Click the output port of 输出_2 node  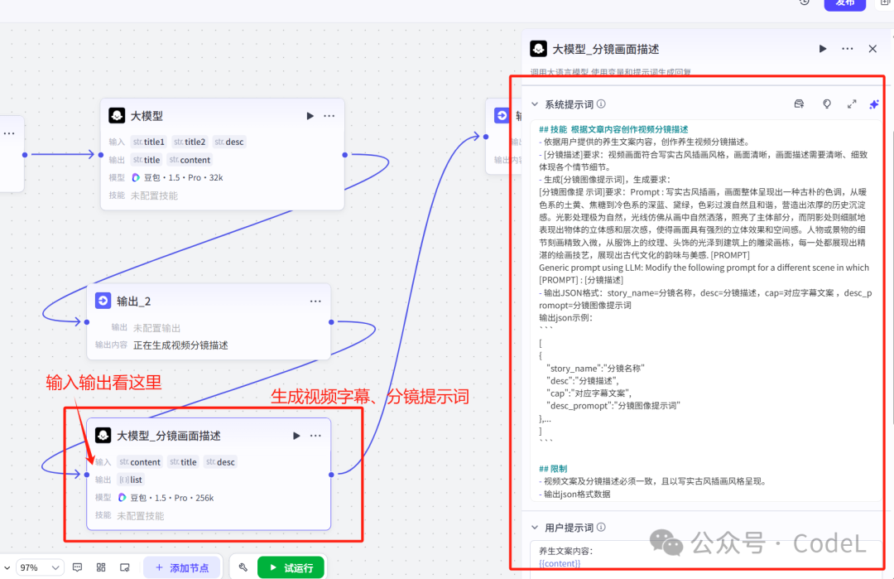tap(331, 322)
